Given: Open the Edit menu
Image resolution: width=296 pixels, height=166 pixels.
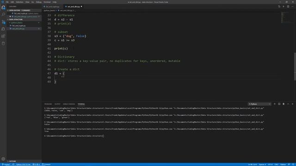Looking at the screenshot, I should tap(12, 2).
